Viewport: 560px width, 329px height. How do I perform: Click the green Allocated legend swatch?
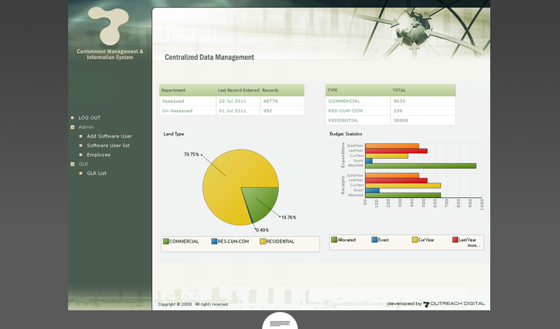[334, 240]
